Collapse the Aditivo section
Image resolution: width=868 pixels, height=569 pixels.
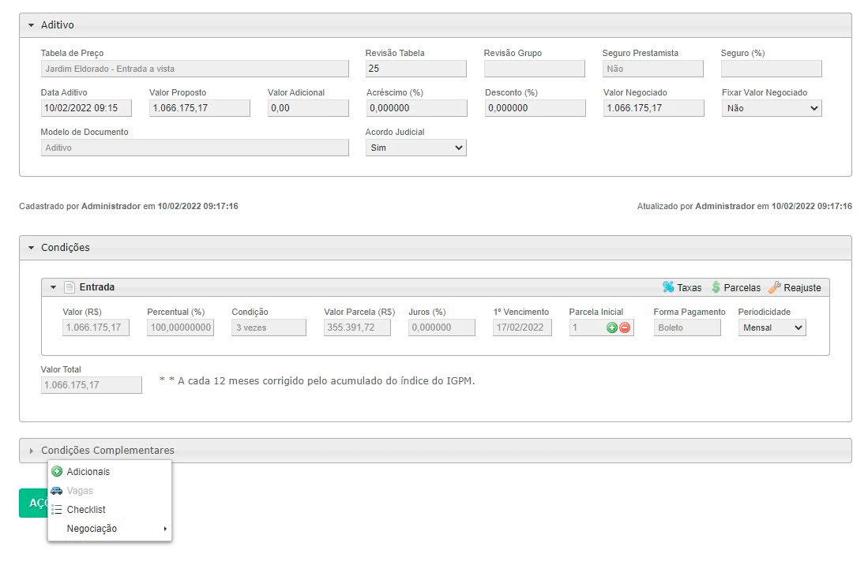click(x=32, y=25)
